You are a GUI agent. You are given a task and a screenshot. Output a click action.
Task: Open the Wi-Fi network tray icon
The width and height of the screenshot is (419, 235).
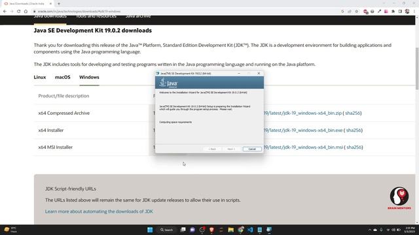[x=388, y=230]
